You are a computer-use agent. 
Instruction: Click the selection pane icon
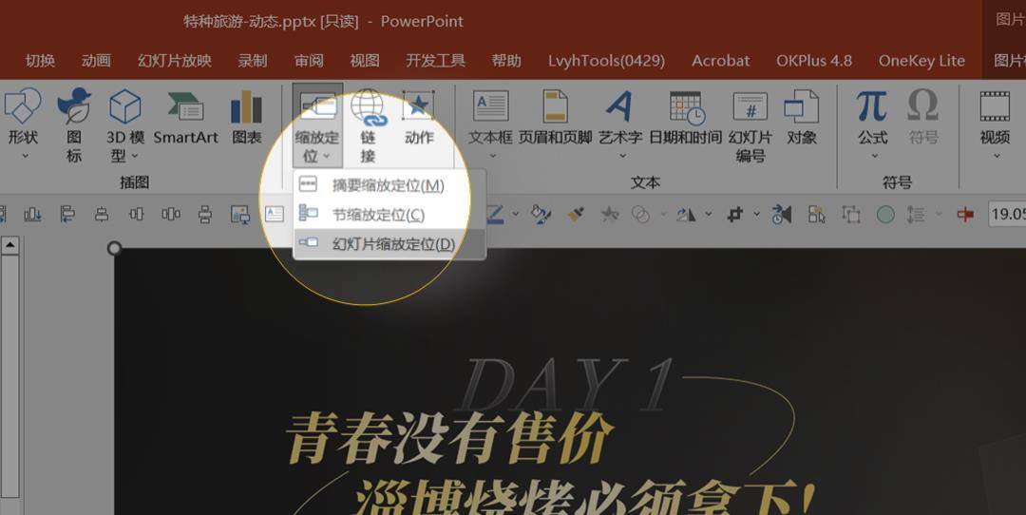click(817, 214)
